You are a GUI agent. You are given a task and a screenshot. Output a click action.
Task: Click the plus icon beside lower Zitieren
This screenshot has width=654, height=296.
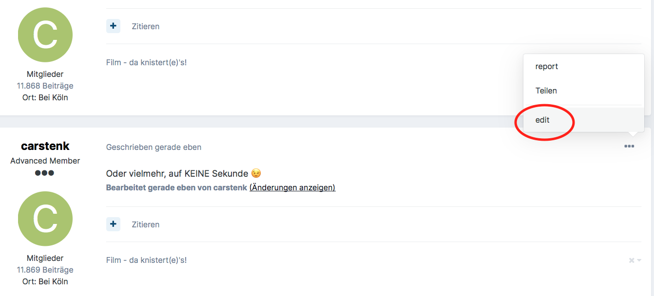[113, 224]
